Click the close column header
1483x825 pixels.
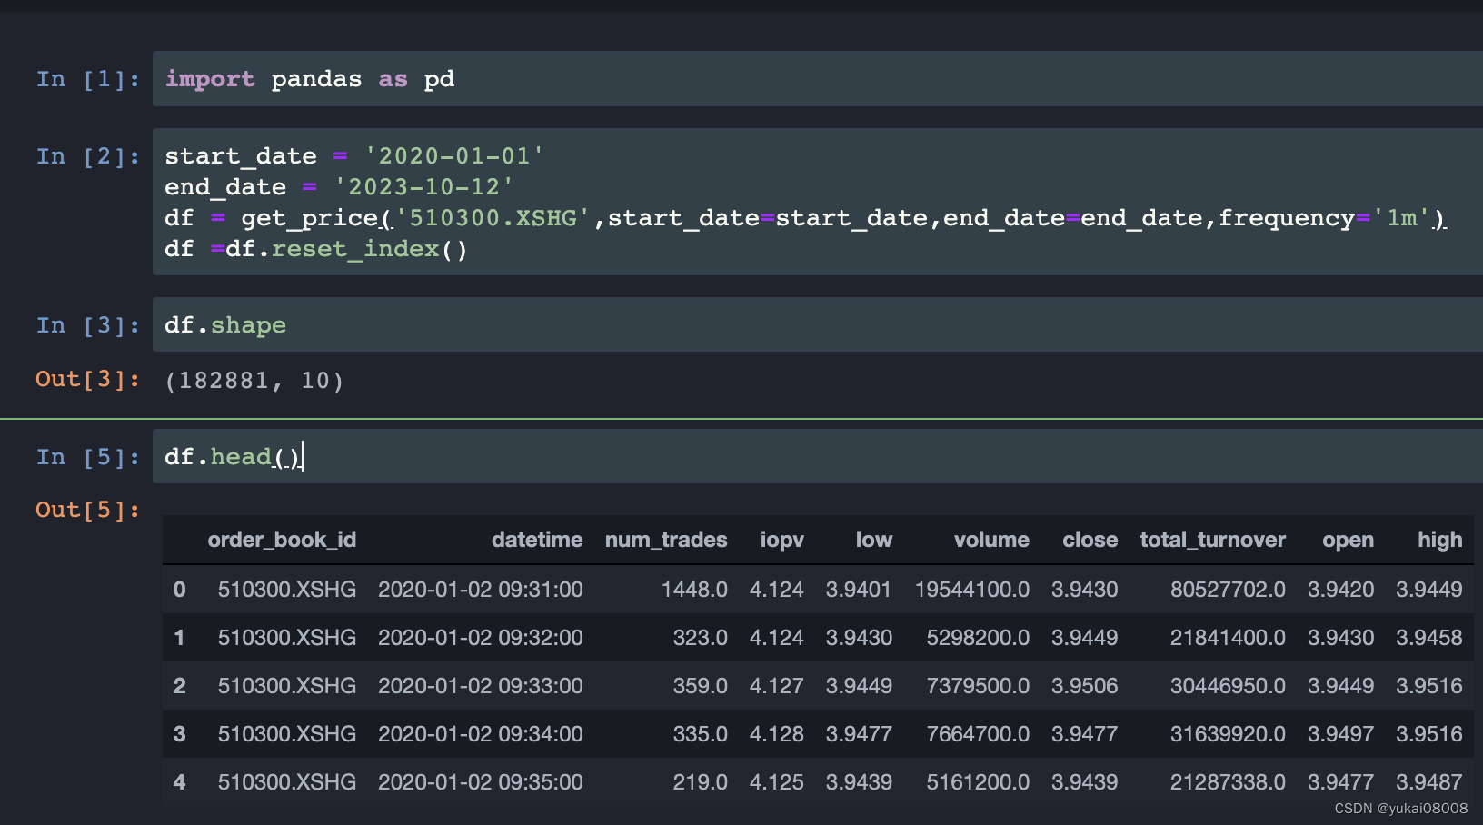(1090, 540)
